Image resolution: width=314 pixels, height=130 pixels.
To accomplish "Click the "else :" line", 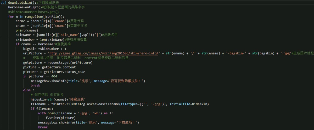I will coord(29,90).
